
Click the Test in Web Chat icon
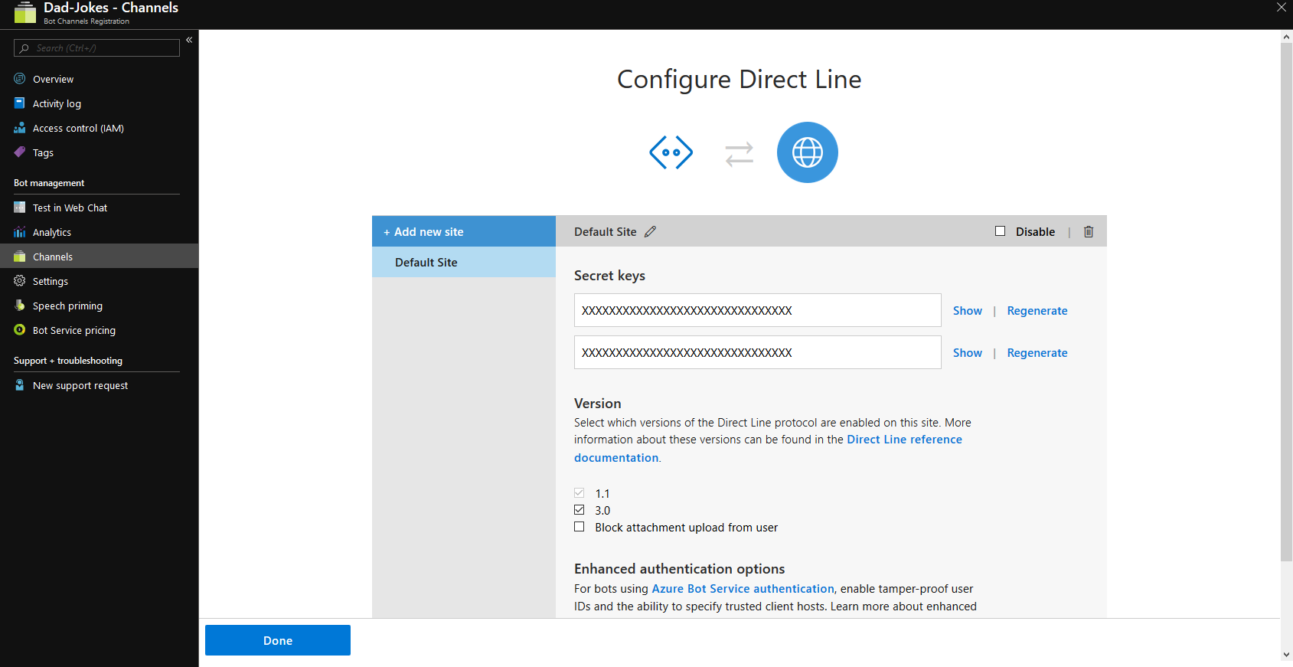point(20,208)
